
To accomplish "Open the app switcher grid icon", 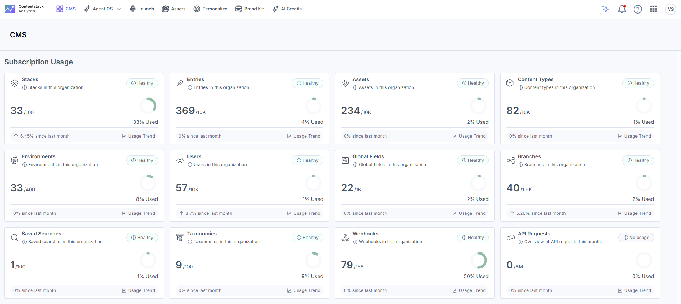I will click(x=654, y=9).
